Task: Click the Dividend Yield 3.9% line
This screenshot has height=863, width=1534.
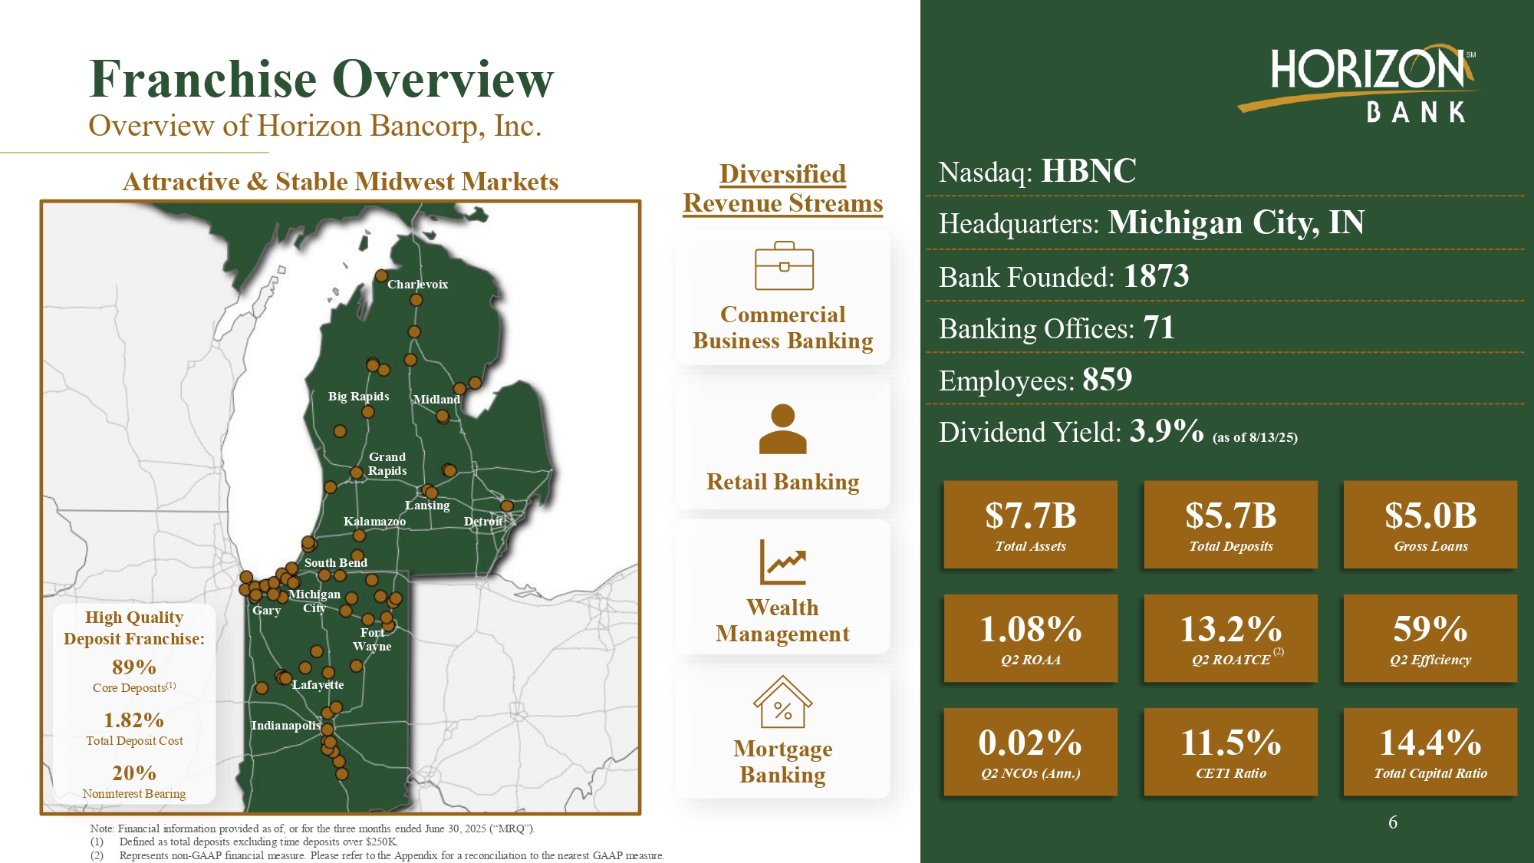Action: (1117, 433)
